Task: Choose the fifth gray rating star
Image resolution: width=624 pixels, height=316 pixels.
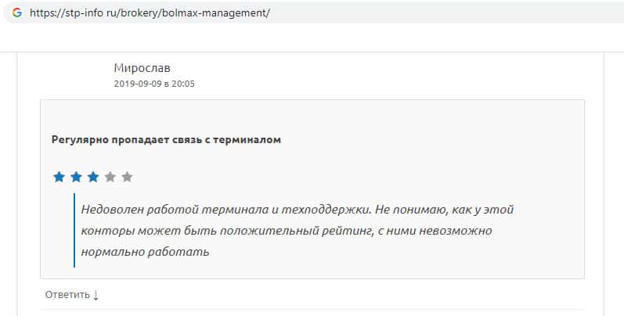Action: (x=128, y=177)
